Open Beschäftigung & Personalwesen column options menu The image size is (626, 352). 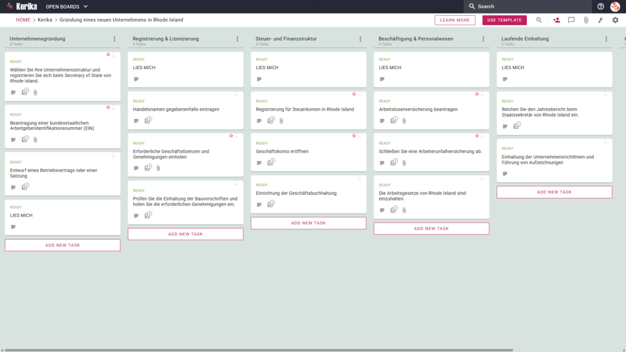[484, 39]
